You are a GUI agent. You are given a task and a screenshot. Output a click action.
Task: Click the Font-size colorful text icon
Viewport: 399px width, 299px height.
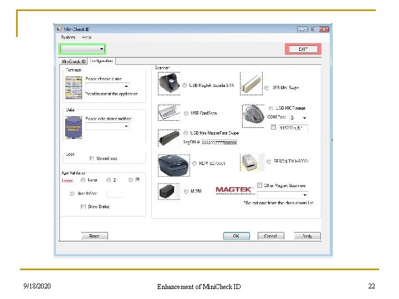pyautogui.click(x=74, y=87)
